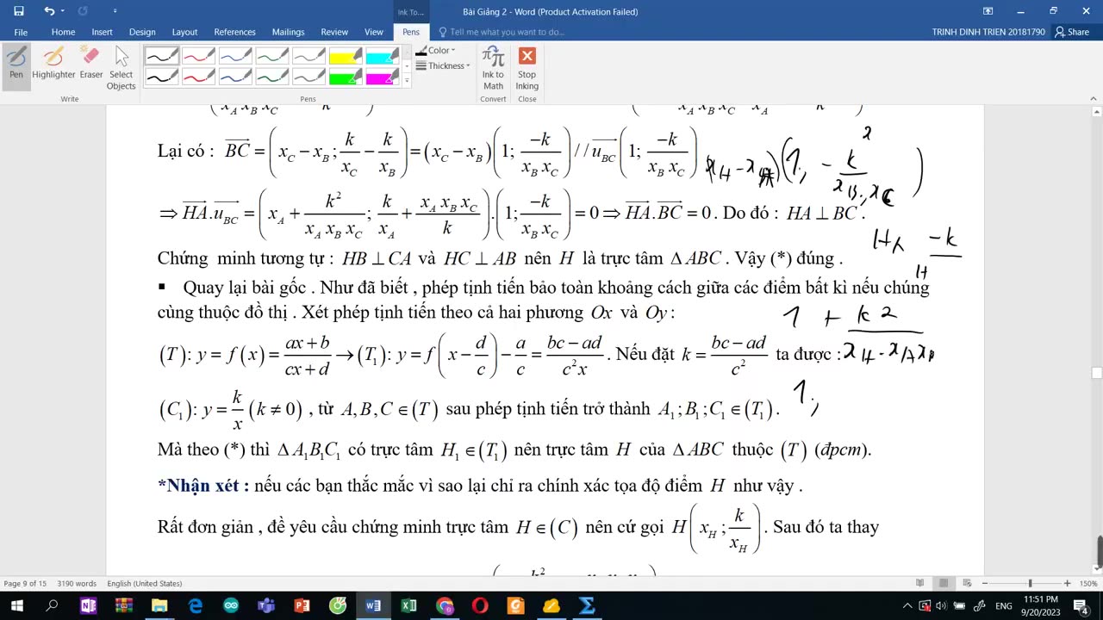
Task: Click the Zoom In plus button
Action: pos(1067,583)
